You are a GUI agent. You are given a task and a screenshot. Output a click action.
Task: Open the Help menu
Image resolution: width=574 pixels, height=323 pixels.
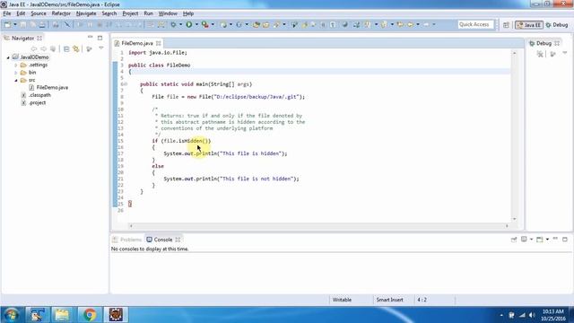pos(188,13)
